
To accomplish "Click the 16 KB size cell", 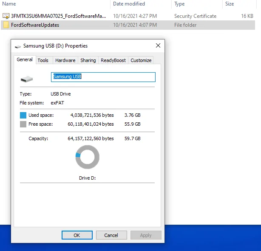I will pos(247,16).
